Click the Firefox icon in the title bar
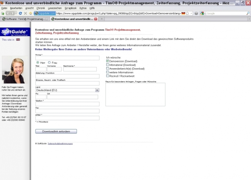Viewport: 251px width, 180px height. coord(2,3)
